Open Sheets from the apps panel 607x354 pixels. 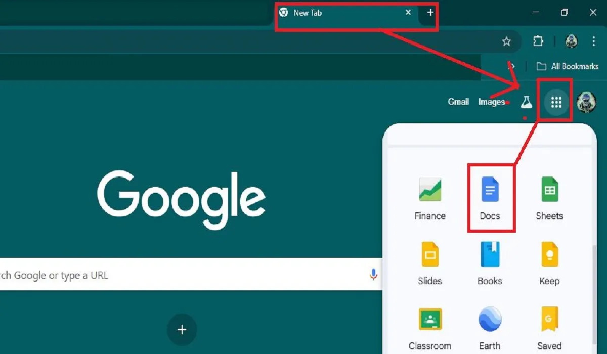[x=549, y=199]
